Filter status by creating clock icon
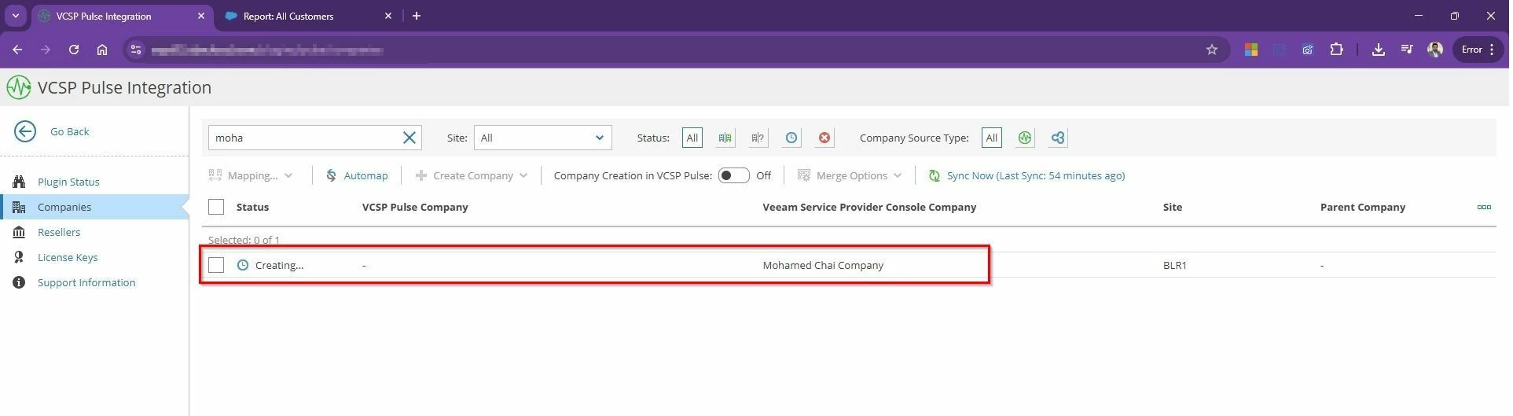Screen dimensions: 1513x416 point(791,138)
